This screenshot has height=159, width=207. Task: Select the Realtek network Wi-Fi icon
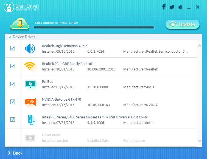(30, 66)
